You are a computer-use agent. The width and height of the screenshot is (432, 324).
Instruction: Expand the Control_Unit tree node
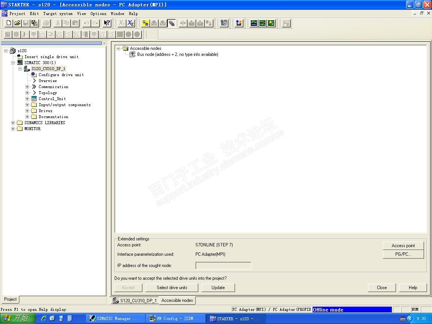pos(27,99)
